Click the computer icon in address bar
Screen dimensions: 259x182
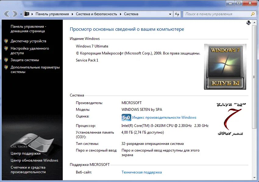(27, 14)
